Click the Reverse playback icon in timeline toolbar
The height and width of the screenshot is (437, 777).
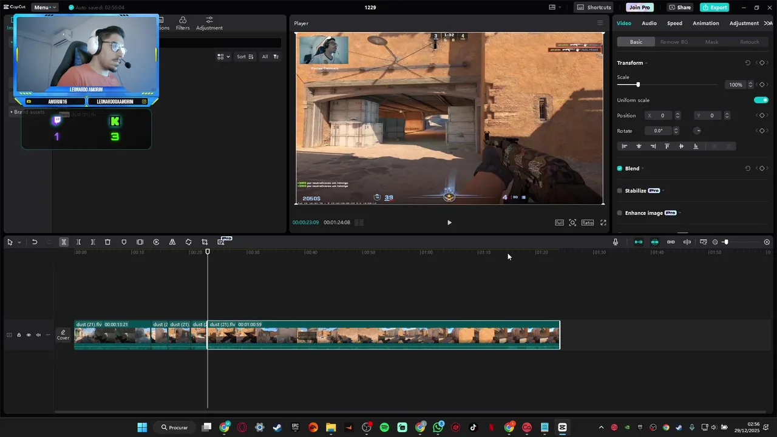click(156, 242)
